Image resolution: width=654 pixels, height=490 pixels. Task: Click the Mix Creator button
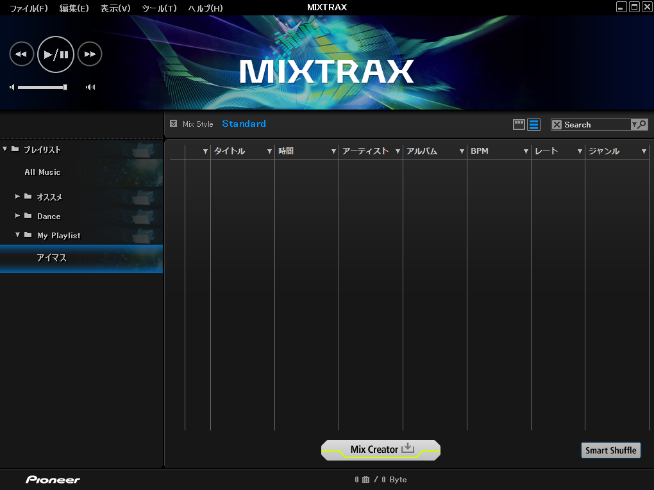tap(381, 450)
